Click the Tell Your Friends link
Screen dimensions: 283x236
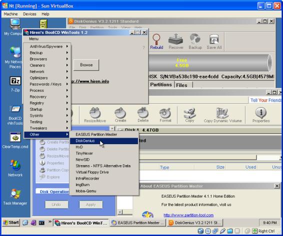[265, 100]
